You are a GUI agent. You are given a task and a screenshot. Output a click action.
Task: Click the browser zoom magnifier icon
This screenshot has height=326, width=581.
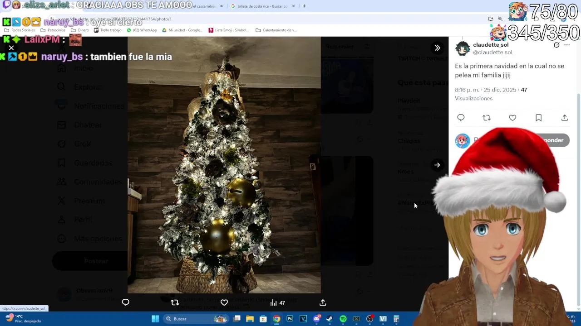(x=500, y=19)
